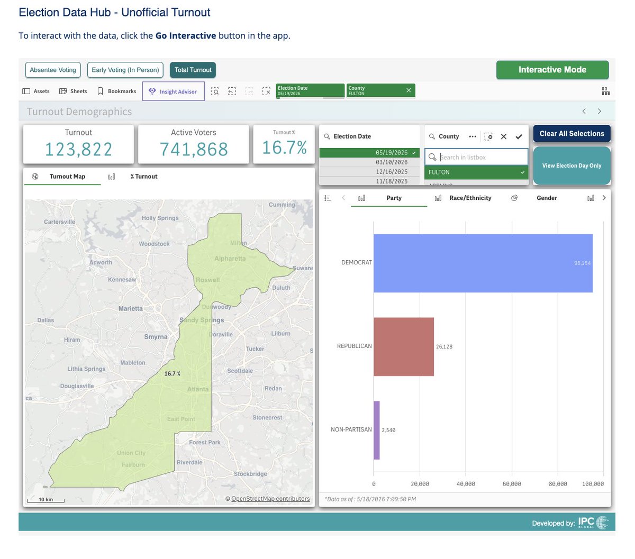Viewport: 635px width, 559px height.
Task: Search the Election Date listbox icon
Action: click(327, 136)
